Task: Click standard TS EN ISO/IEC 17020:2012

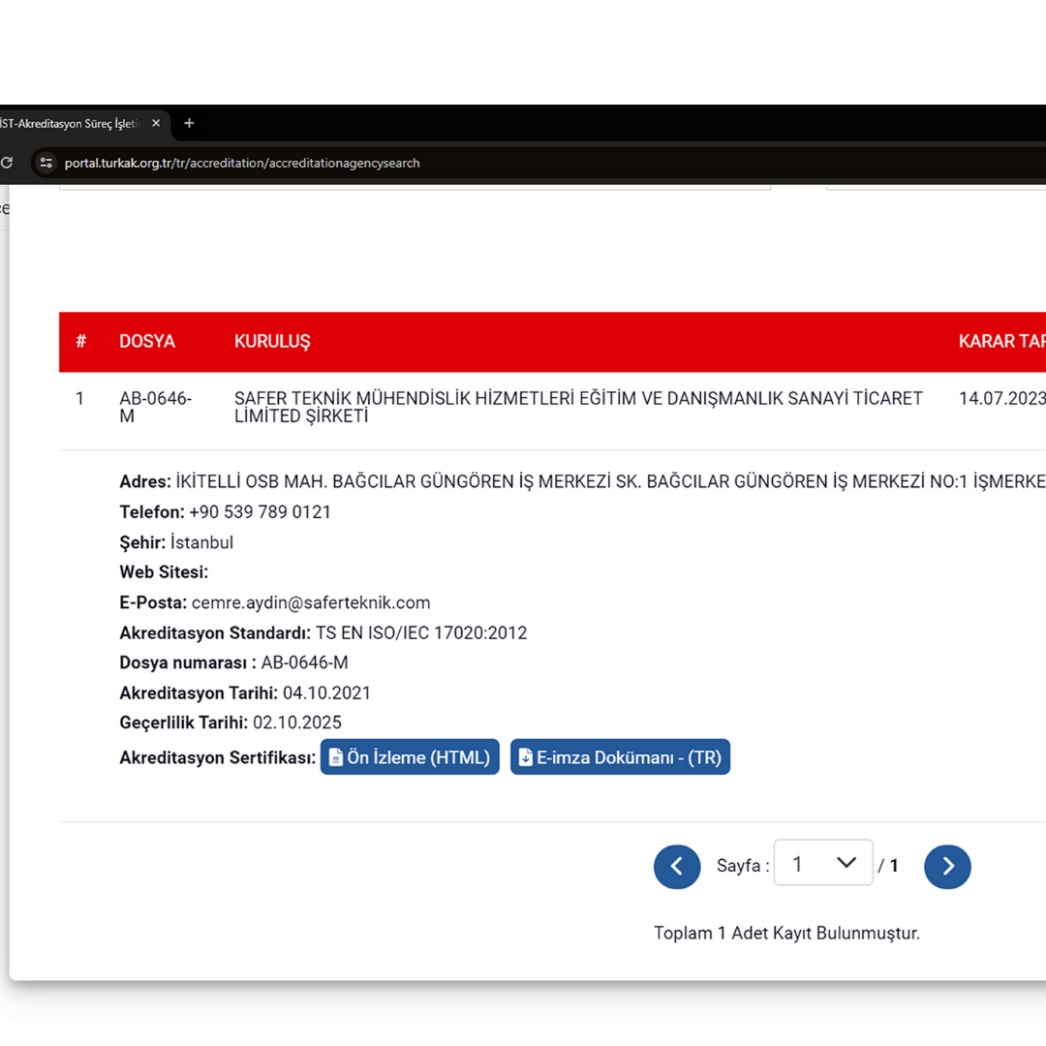Action: point(421,633)
